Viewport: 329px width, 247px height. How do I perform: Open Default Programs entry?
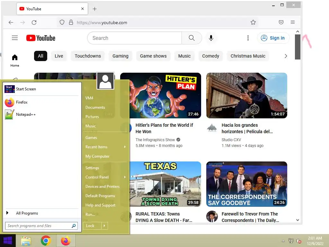point(100,196)
